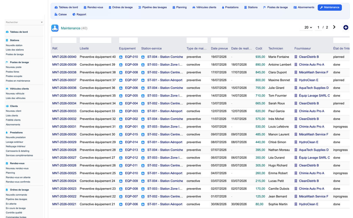Click the Station-service column header
This screenshot has height=218, width=353.
151,48
